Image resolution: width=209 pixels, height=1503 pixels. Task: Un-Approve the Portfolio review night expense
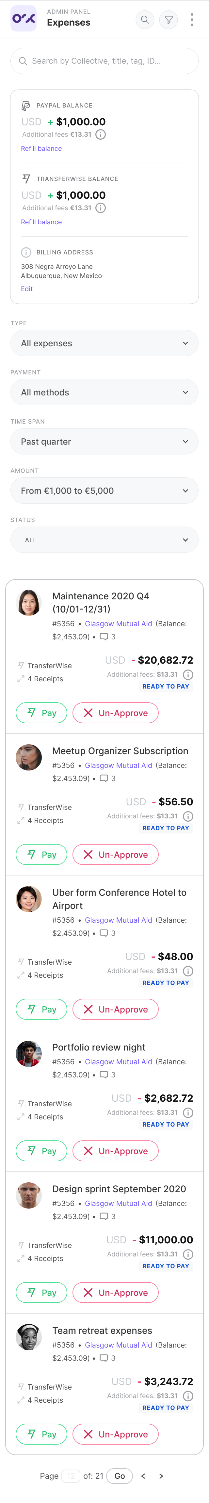[115, 1151]
